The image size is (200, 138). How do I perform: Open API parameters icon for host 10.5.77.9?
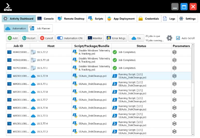174,76
